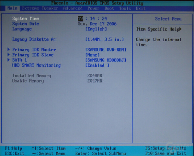This screenshot has height=156, width=194.
Task: Select the SATA 1 entry
Action: tap(19, 60)
